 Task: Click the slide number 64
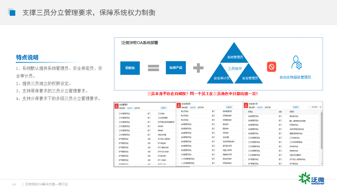click(14, 184)
